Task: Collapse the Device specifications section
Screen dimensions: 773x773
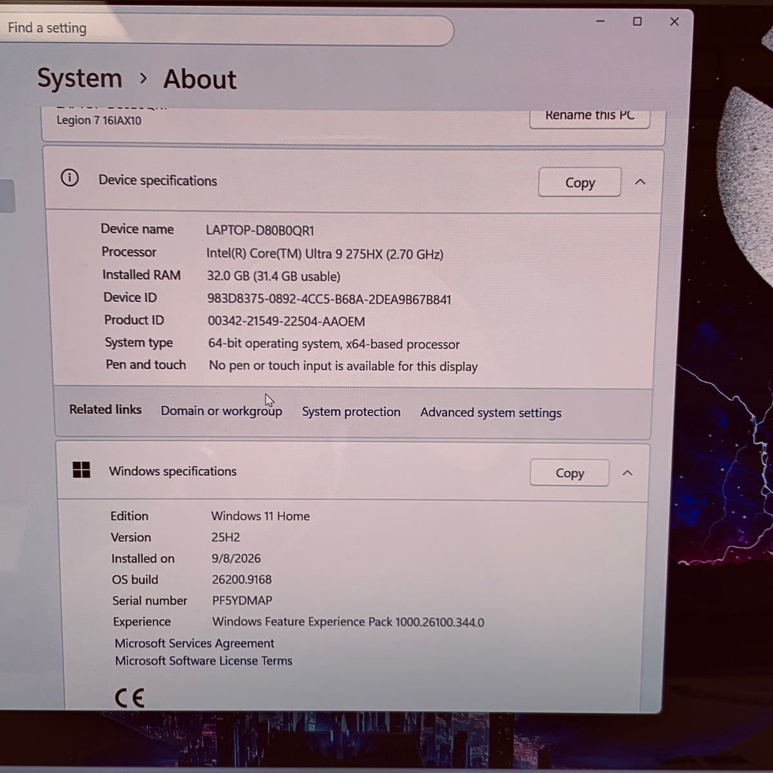Action: click(x=640, y=182)
